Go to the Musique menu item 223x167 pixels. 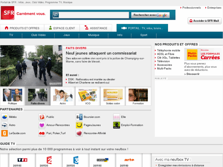(94, 35)
